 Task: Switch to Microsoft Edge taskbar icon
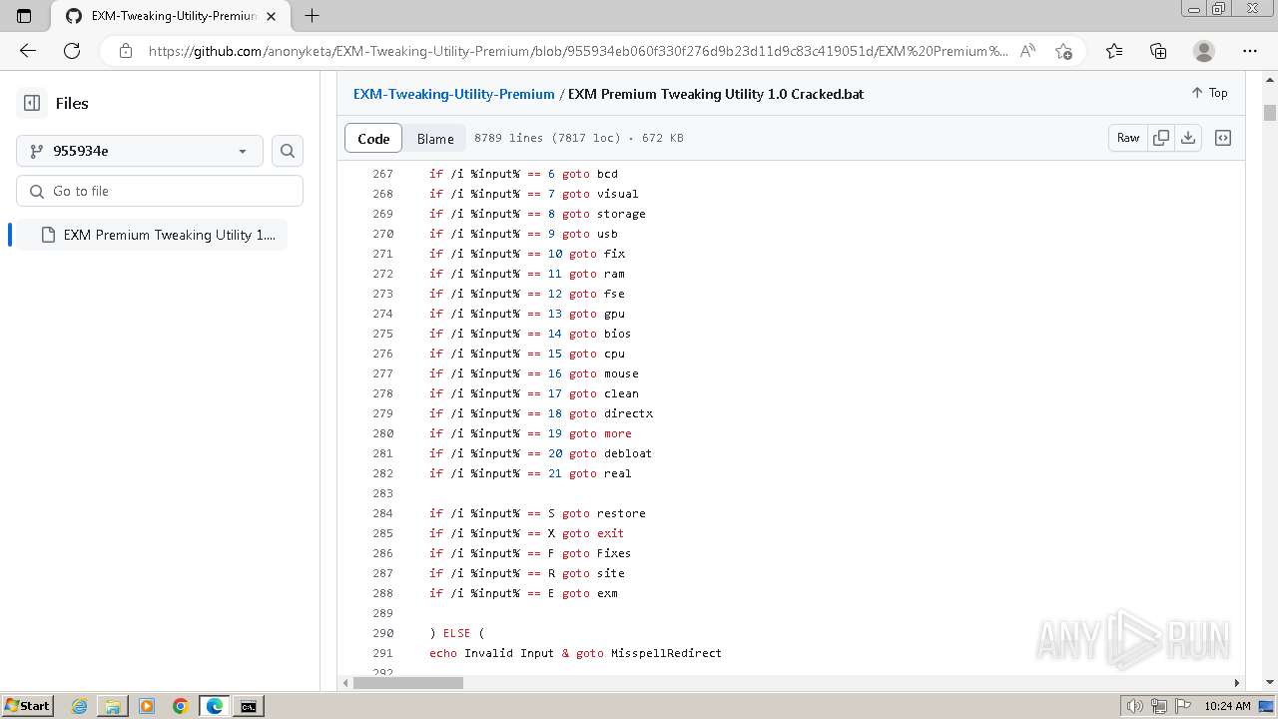pos(215,706)
